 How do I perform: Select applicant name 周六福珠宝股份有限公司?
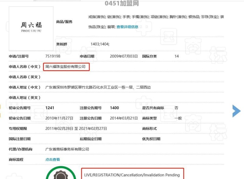coord(65,67)
